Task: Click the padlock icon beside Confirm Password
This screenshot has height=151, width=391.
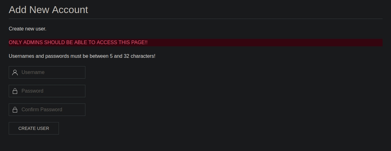Action: (x=15, y=110)
